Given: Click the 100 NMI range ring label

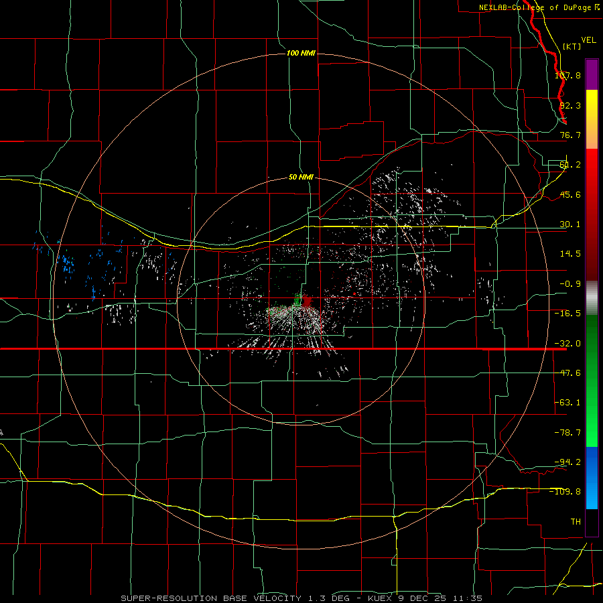Looking at the screenshot, I should (x=301, y=53).
